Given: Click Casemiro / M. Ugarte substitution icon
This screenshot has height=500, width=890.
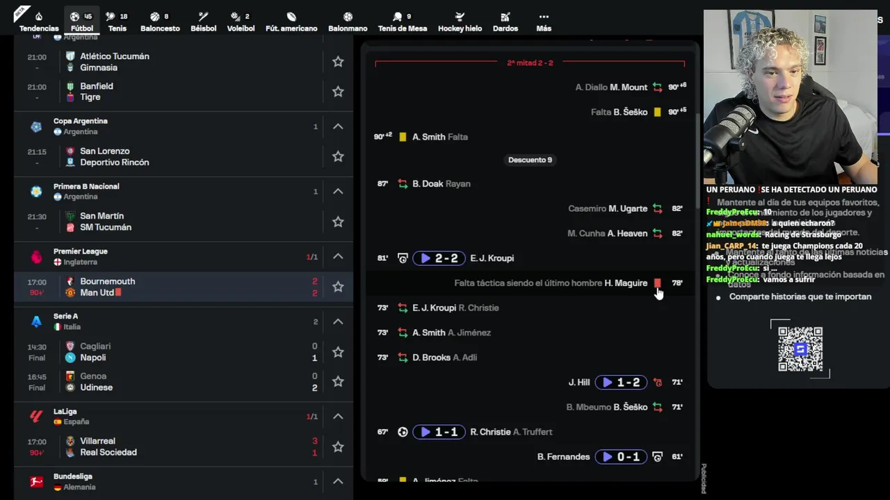Looking at the screenshot, I should [x=658, y=208].
